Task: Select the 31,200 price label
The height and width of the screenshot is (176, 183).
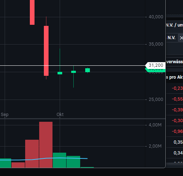Action: (156, 65)
